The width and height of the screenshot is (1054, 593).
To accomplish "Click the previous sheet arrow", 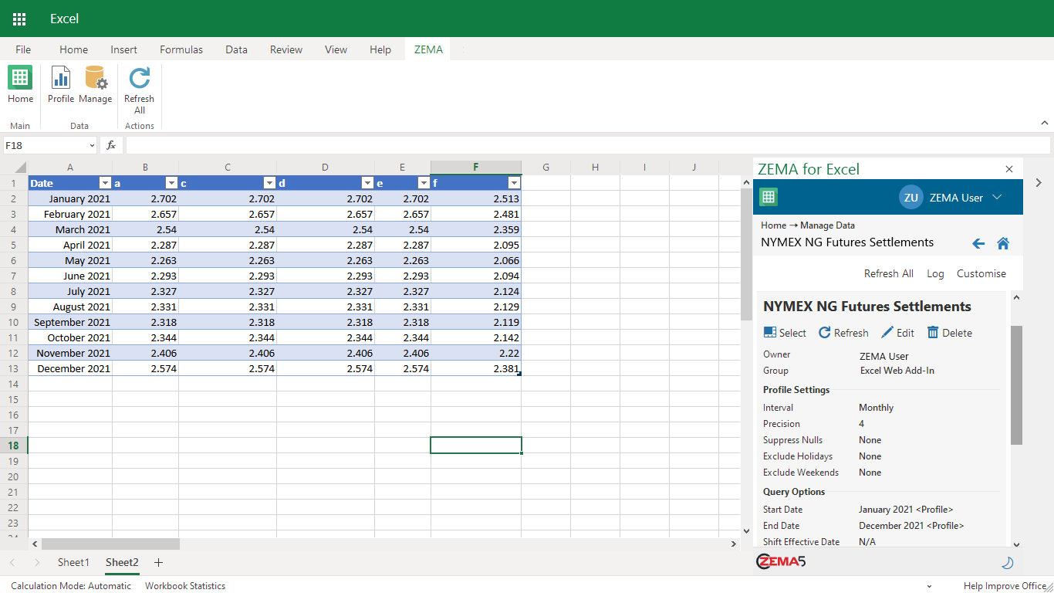I will (12, 562).
